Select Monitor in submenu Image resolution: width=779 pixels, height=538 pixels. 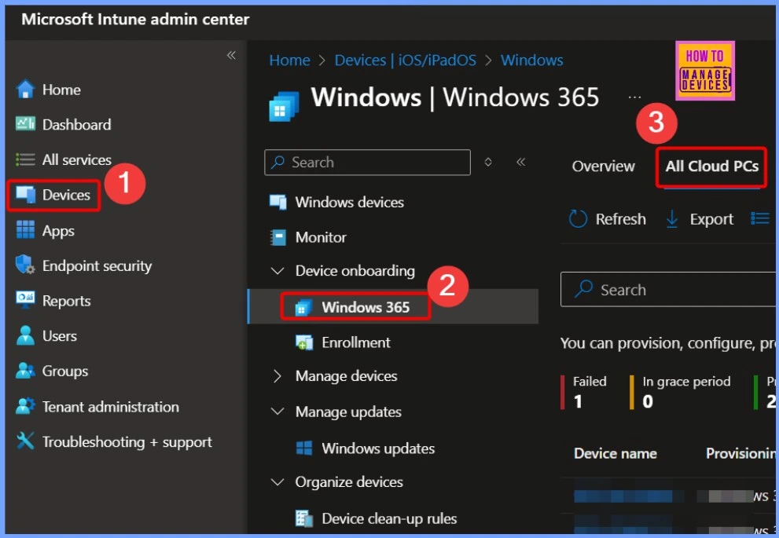point(321,237)
